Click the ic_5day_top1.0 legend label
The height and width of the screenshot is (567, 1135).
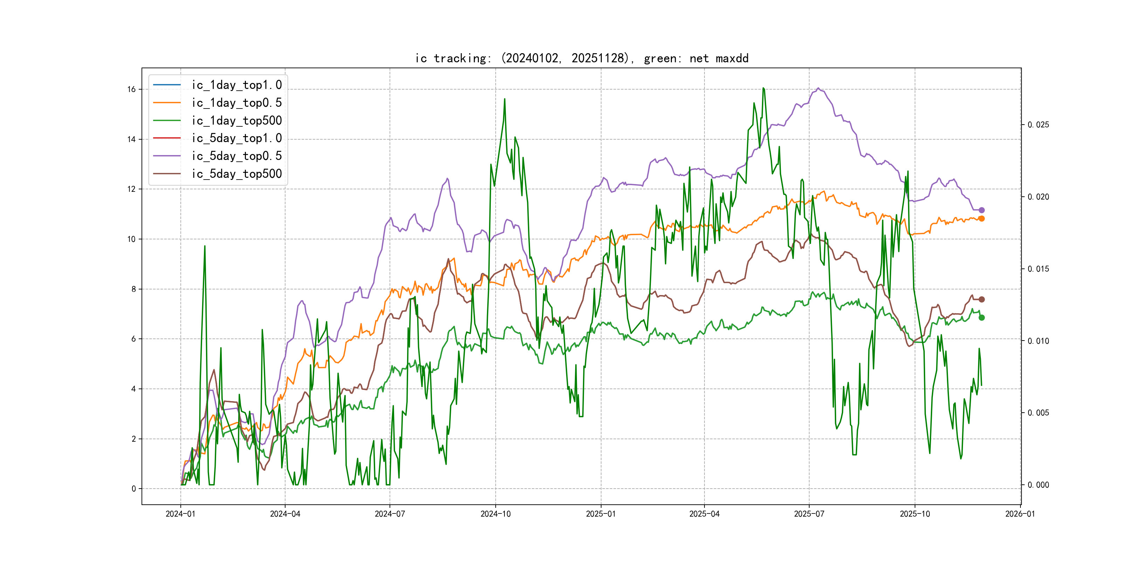point(236,138)
